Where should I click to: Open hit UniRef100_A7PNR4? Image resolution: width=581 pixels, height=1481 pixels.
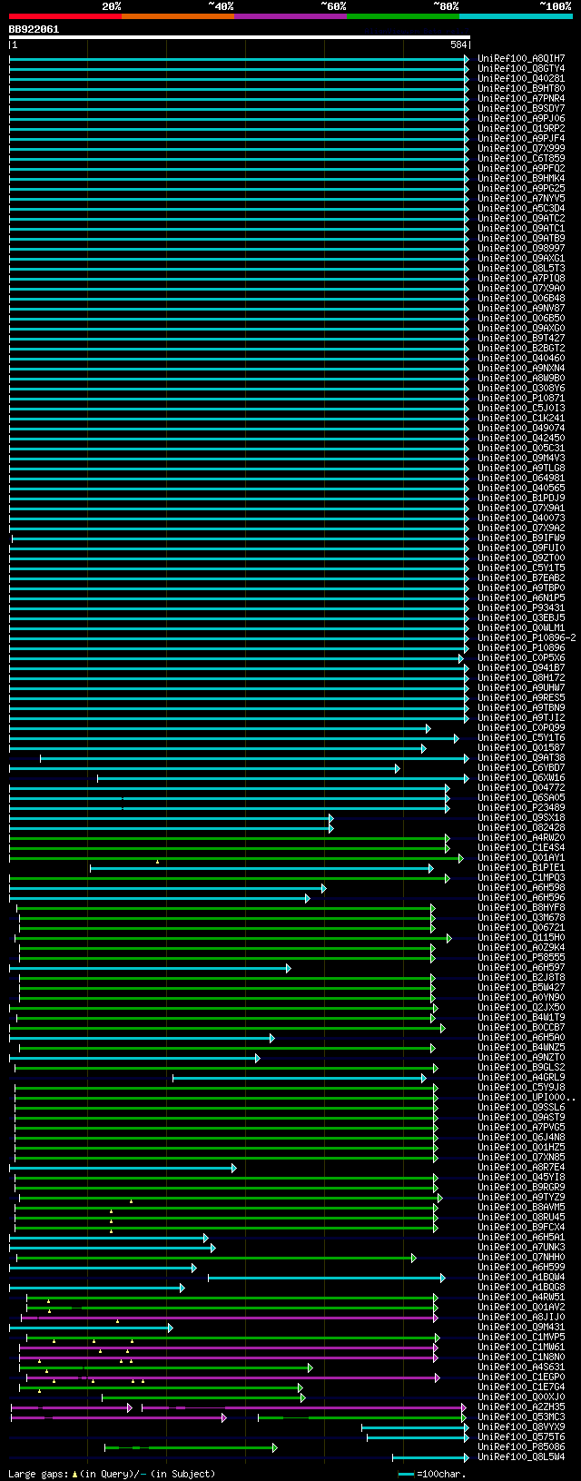(521, 98)
